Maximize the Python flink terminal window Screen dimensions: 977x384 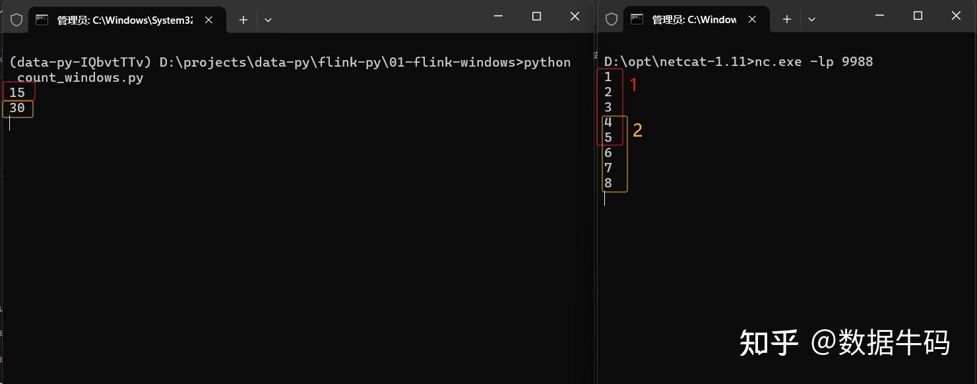(x=536, y=16)
